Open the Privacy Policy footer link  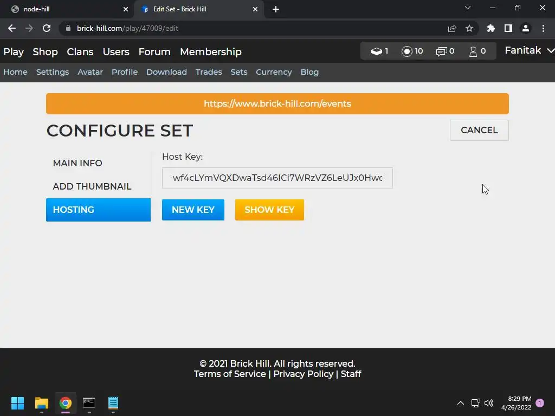[x=304, y=374]
